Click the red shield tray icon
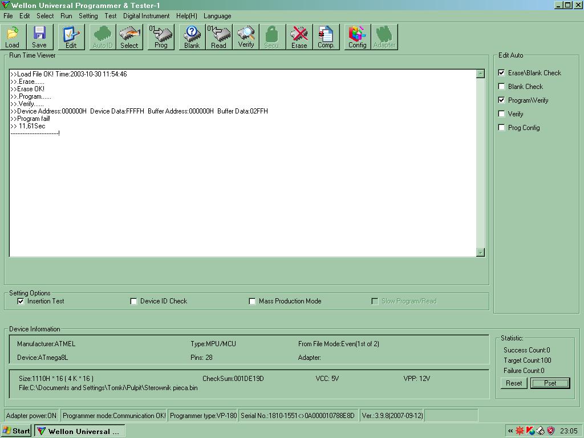Viewport: 584px width, 438px height. click(551, 431)
